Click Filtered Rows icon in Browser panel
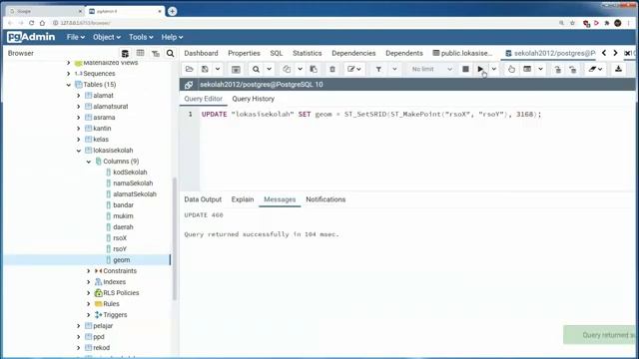 tap(156, 53)
